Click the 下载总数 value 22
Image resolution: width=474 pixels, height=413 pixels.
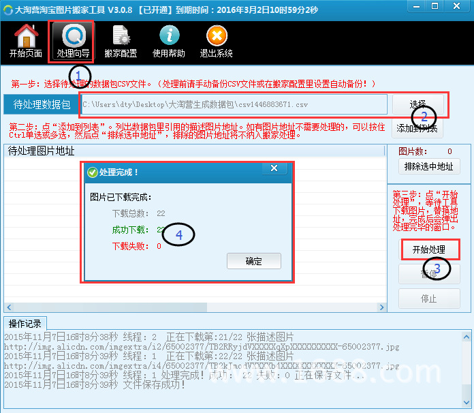pyautogui.click(x=161, y=213)
